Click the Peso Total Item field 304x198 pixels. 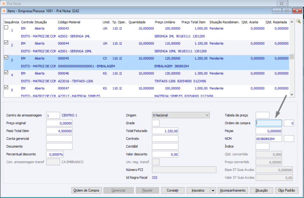59,131
